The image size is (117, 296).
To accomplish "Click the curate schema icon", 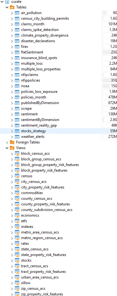I will [x=7, y=2].
